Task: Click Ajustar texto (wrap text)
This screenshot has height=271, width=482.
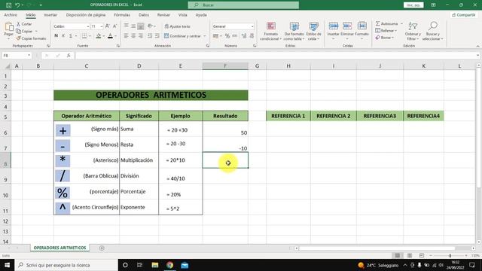Action: coord(178,26)
